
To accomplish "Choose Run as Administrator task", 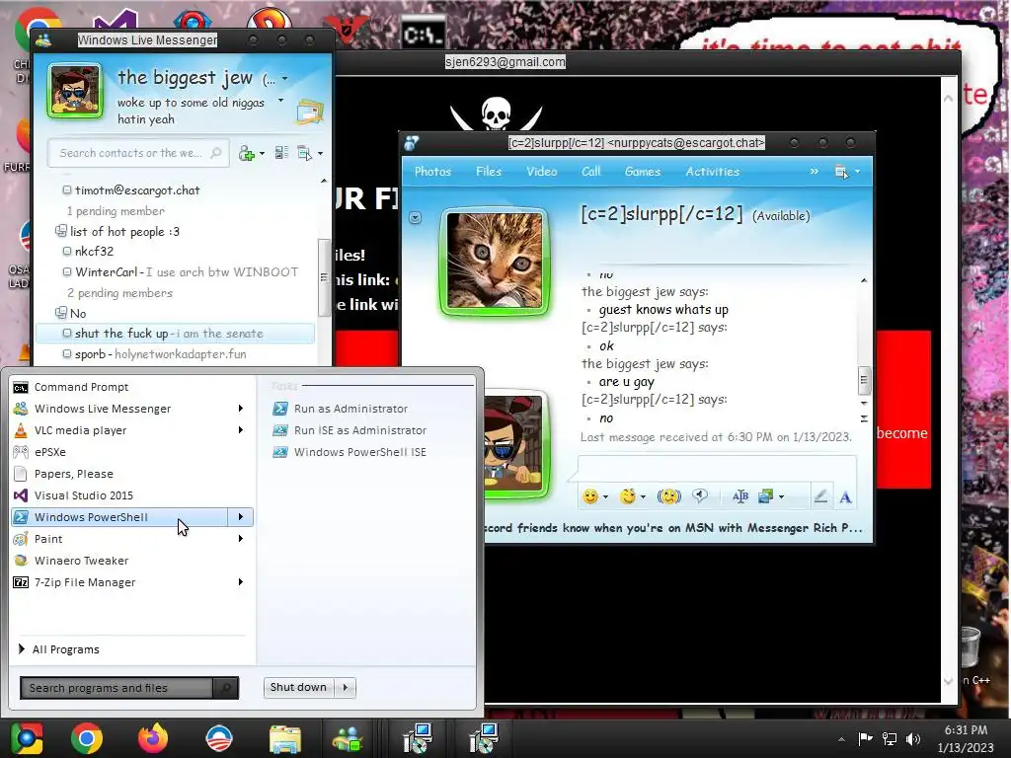I will (350, 409).
